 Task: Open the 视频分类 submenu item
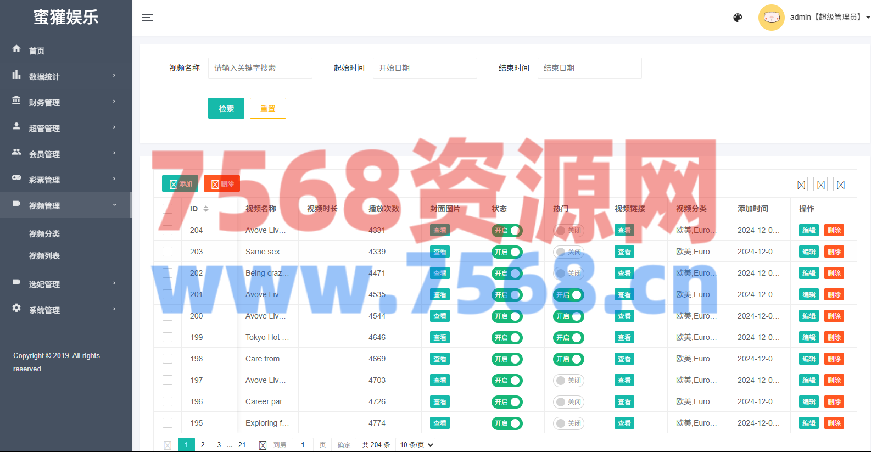44,234
